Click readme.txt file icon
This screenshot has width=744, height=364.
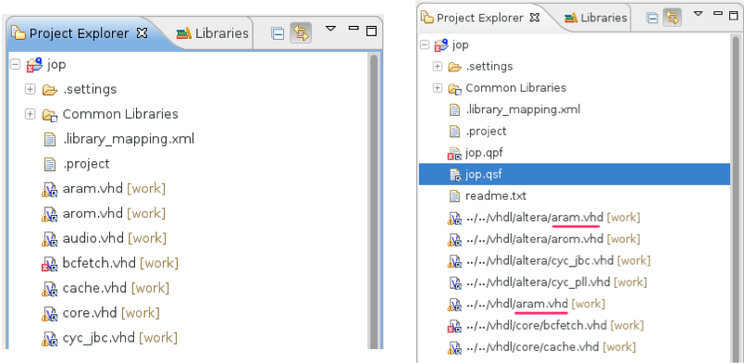[x=455, y=195]
